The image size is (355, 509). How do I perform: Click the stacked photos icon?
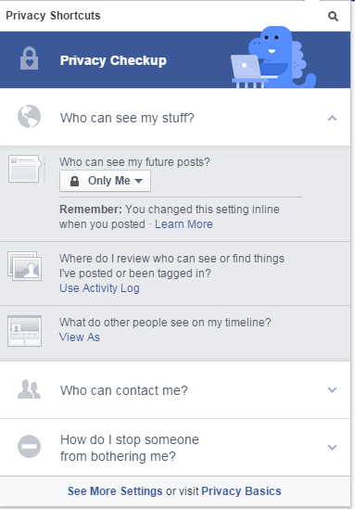[x=25, y=266]
